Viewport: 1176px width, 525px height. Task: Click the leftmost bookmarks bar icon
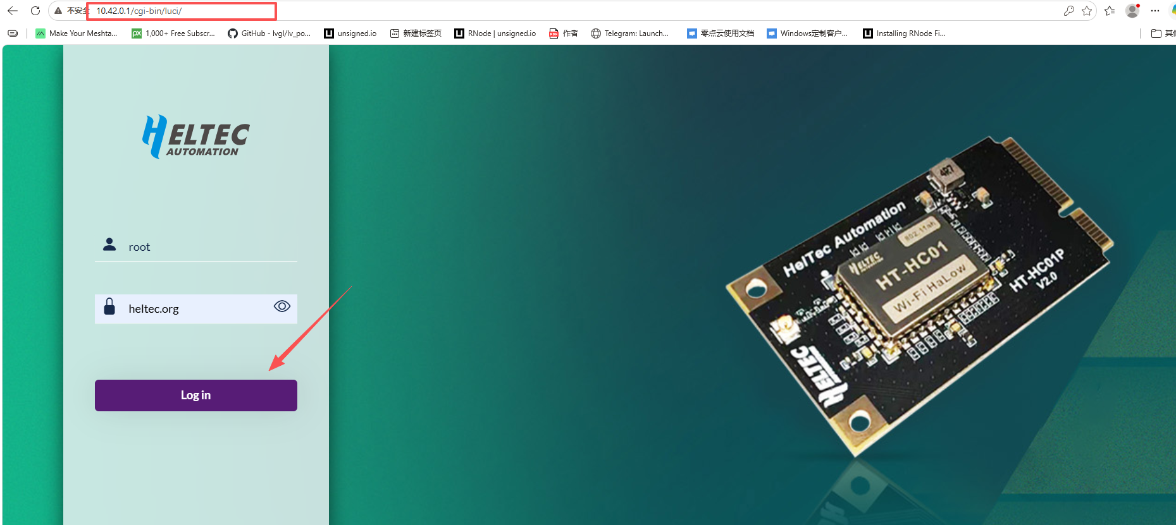point(13,33)
